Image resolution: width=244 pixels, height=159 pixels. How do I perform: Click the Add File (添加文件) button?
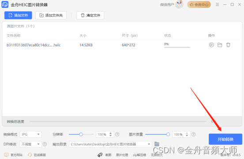coord(18,15)
